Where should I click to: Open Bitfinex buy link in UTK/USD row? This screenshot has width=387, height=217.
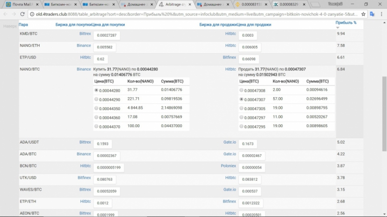point(84,177)
